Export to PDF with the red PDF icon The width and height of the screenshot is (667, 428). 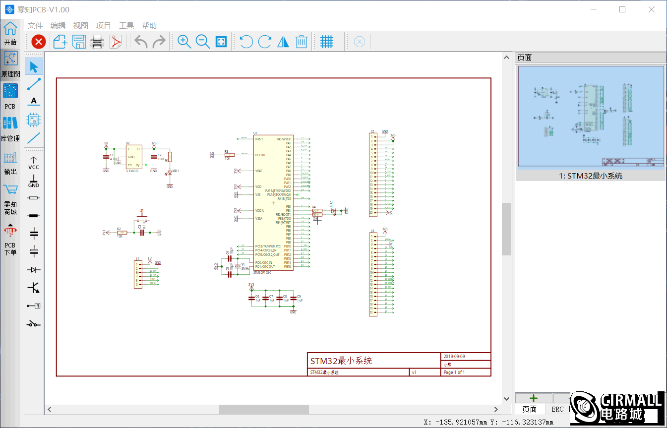point(116,42)
